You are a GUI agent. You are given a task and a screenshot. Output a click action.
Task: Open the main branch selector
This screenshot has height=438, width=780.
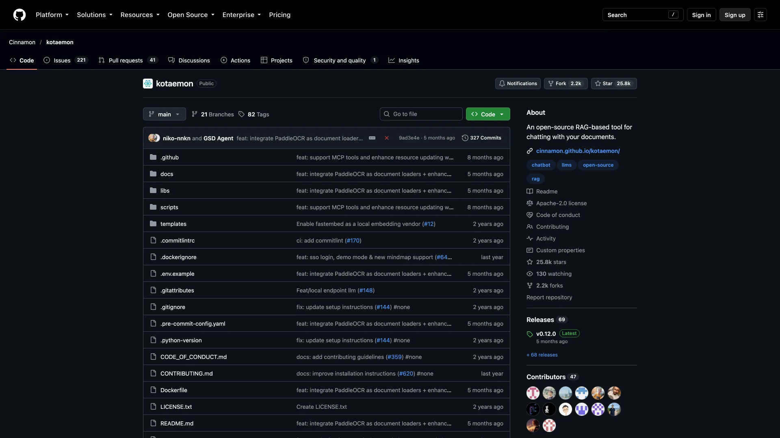pyautogui.click(x=165, y=114)
